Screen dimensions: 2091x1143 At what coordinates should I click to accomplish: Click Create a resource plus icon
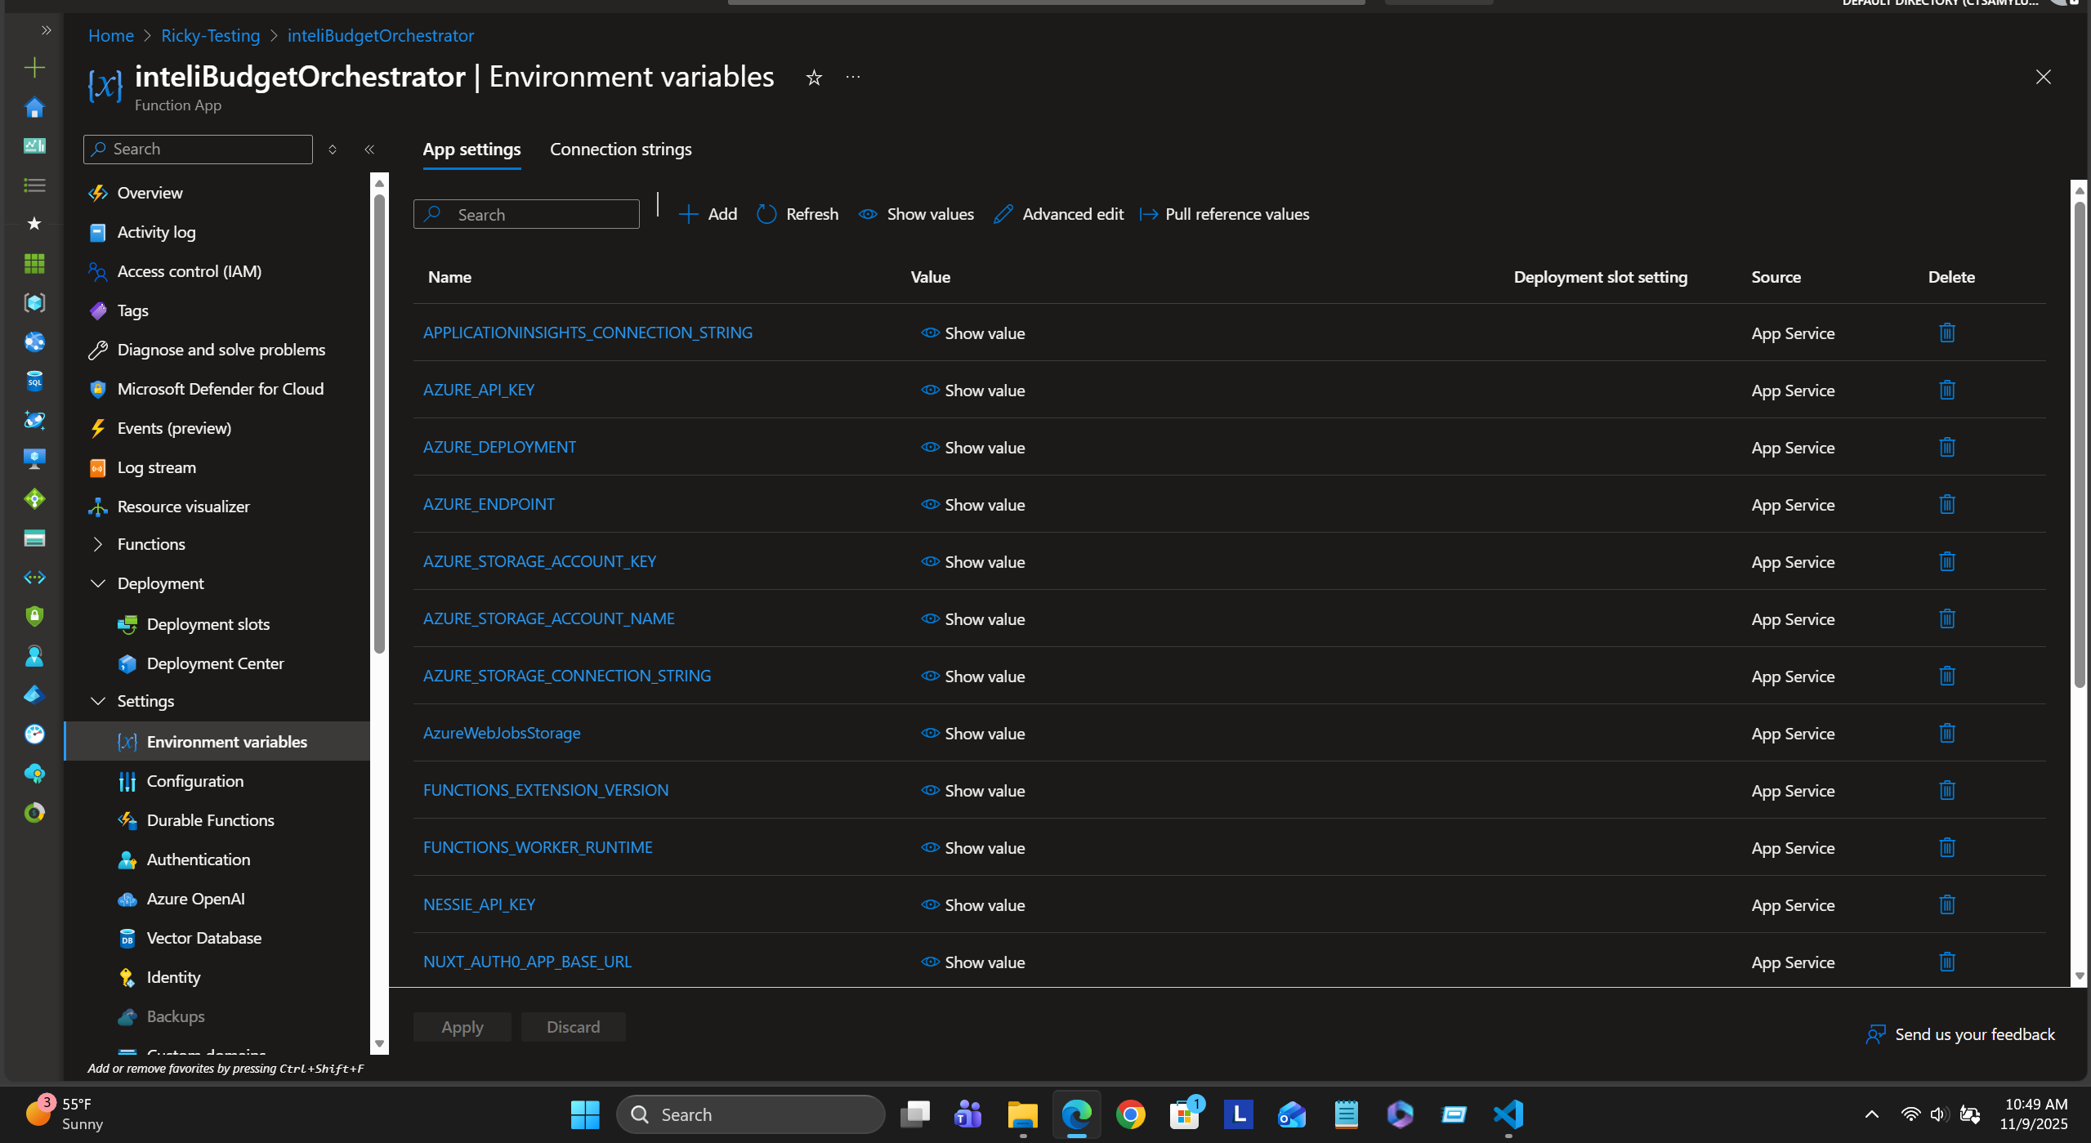coord(34,67)
